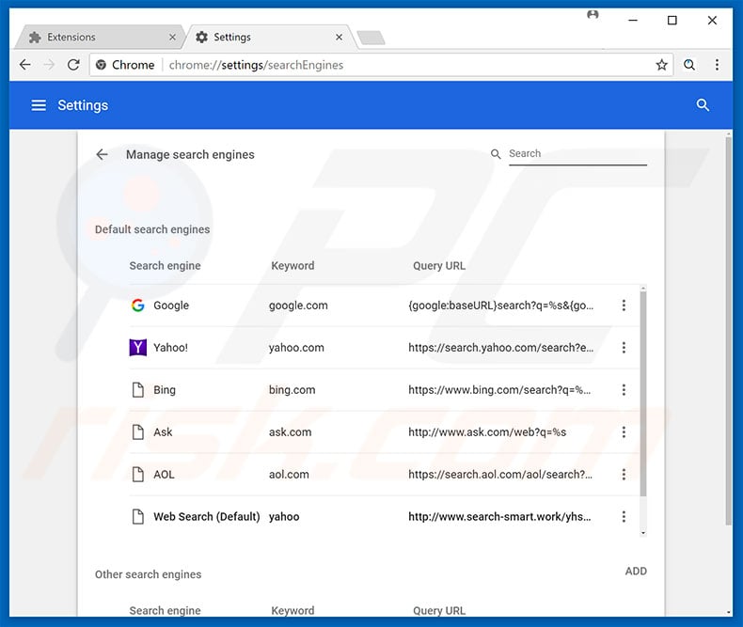The image size is (743, 627).
Task: Close the Settings tab
Action: [339, 37]
